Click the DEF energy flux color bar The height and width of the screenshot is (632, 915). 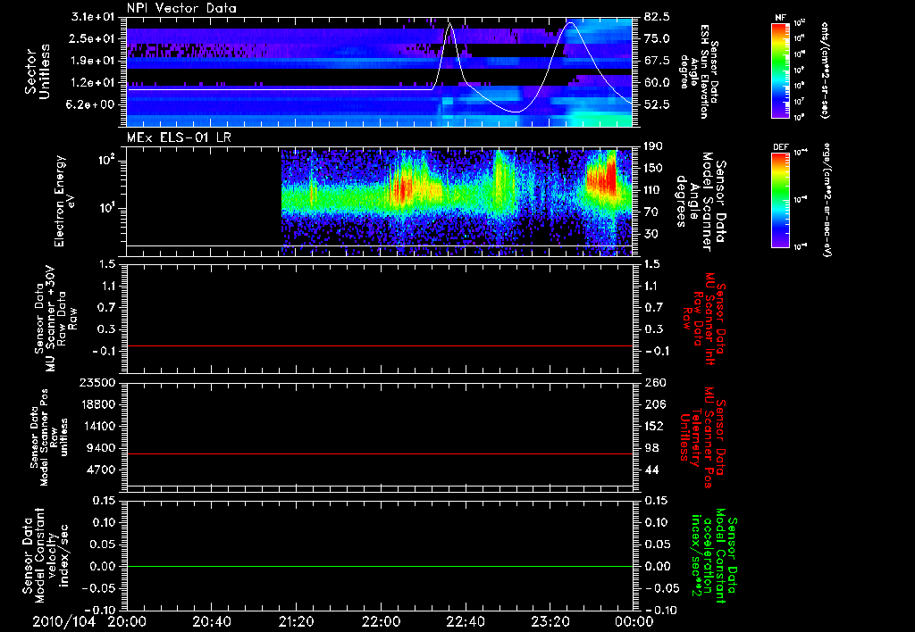coord(780,200)
